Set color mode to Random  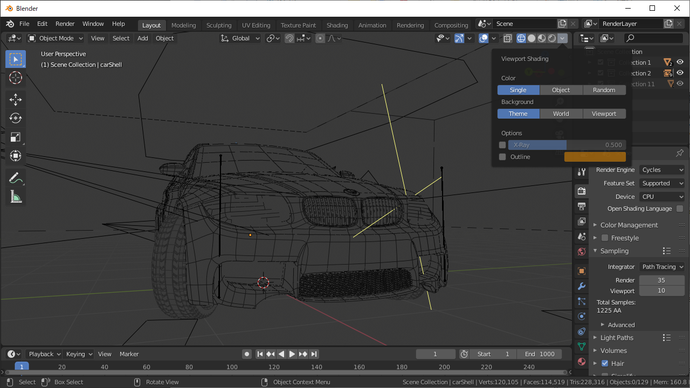604,90
